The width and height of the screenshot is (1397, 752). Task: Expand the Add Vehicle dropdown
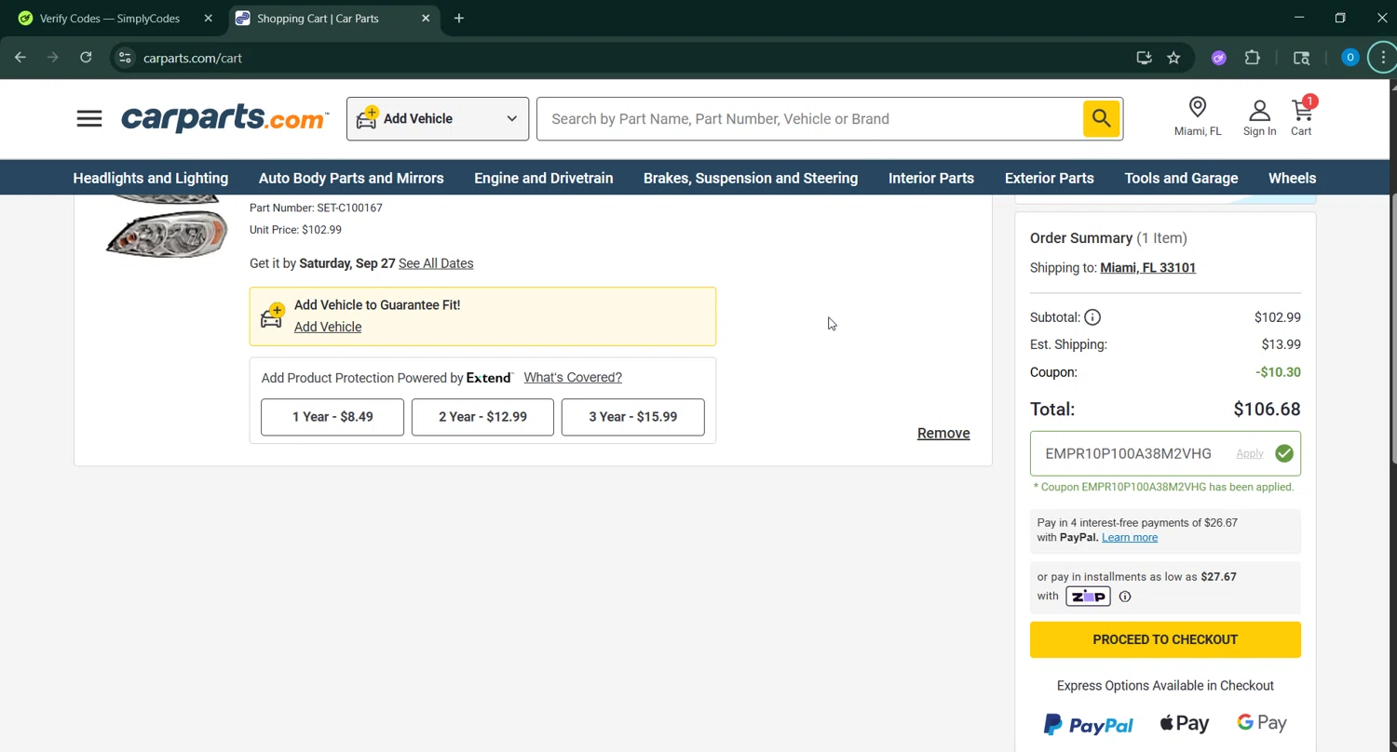pos(438,118)
